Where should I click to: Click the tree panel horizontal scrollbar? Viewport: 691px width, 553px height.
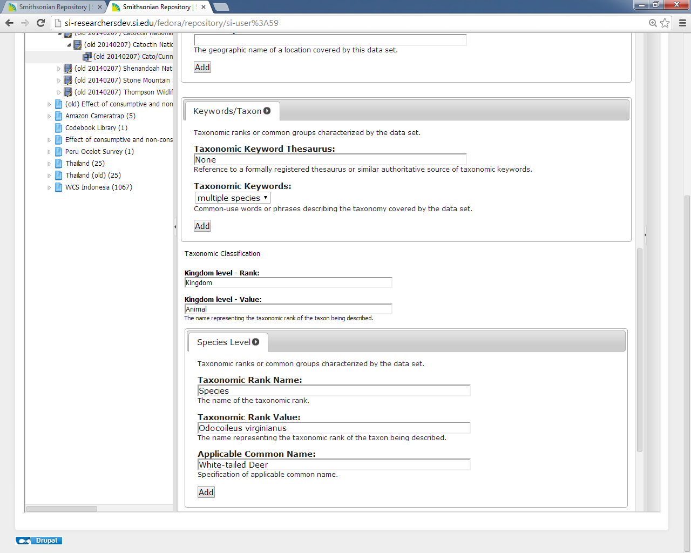[62, 509]
